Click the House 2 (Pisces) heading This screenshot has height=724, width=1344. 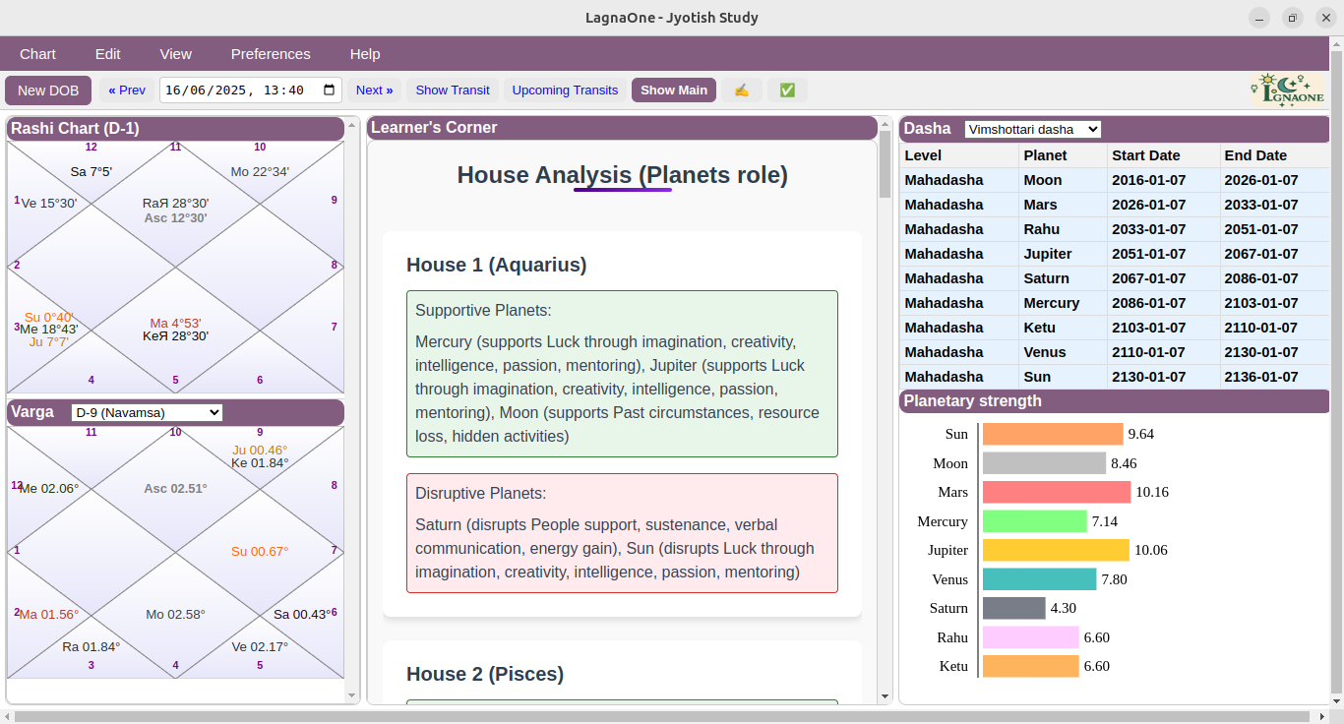pyautogui.click(x=485, y=674)
